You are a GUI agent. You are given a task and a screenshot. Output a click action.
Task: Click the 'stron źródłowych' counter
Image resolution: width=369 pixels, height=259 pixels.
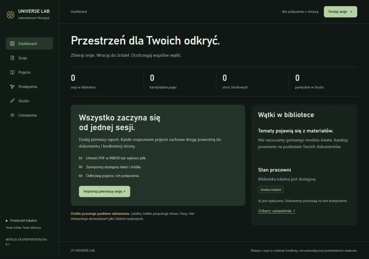pos(235,82)
